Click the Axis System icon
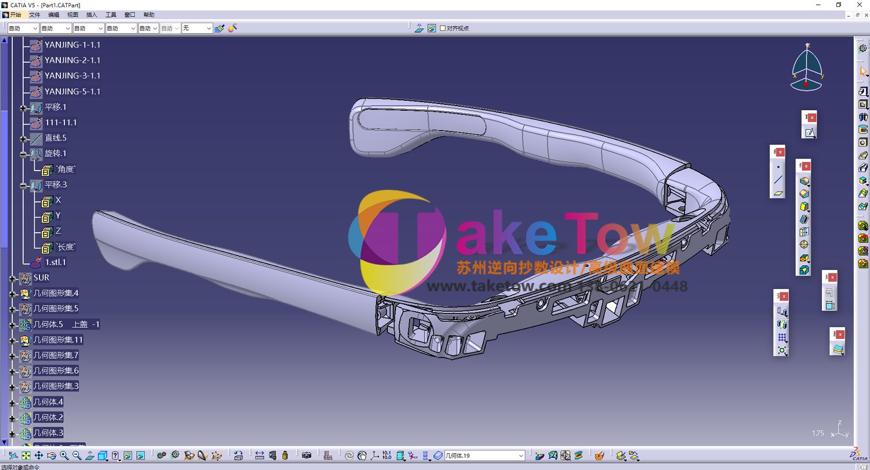The image size is (870, 470). pos(375,455)
